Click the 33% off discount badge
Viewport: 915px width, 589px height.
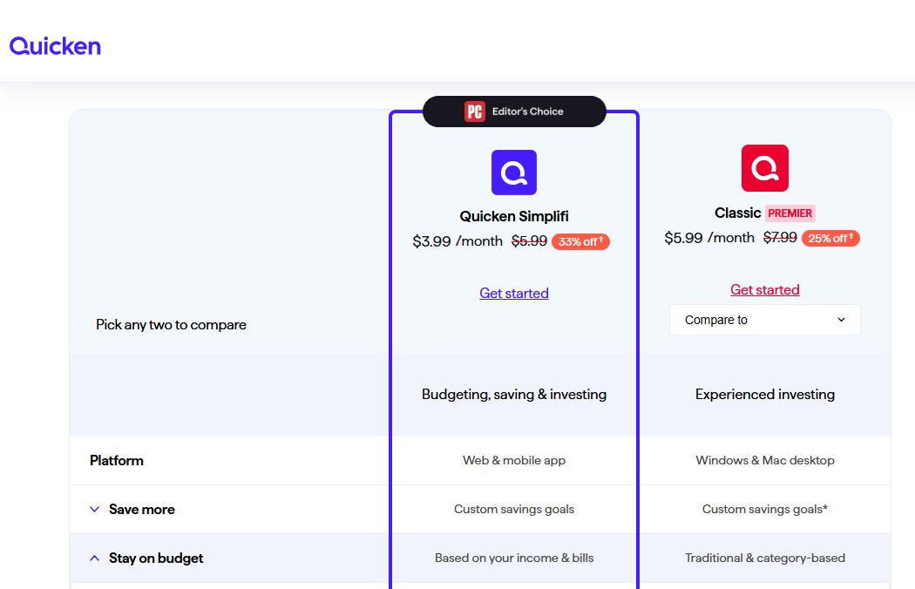coord(579,241)
